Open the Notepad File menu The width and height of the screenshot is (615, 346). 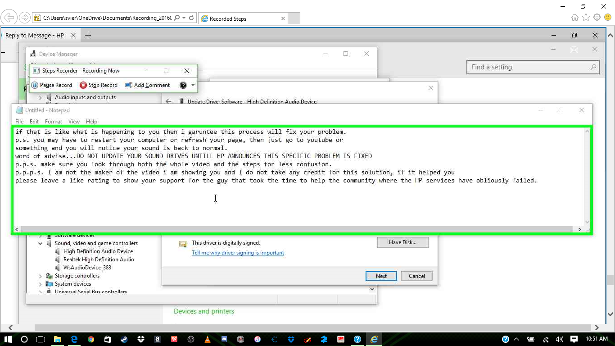(x=19, y=122)
